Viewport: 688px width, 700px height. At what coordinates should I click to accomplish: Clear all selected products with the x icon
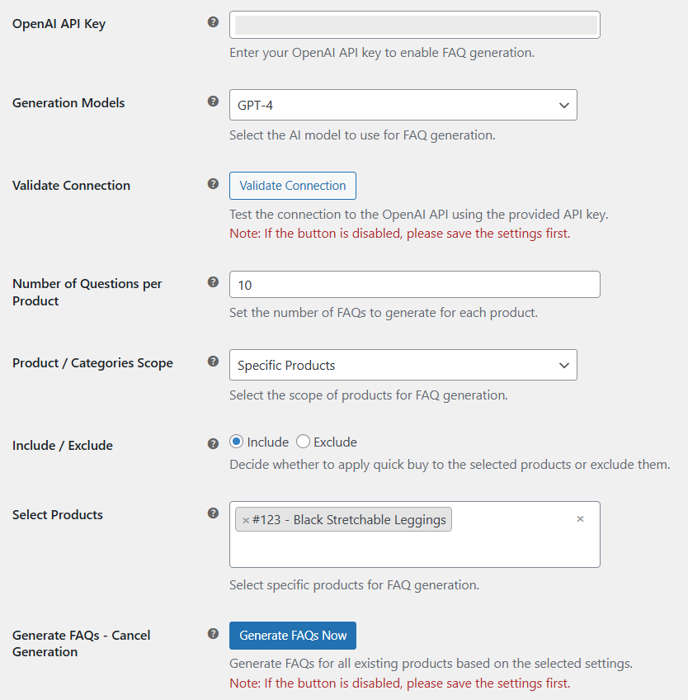[580, 518]
